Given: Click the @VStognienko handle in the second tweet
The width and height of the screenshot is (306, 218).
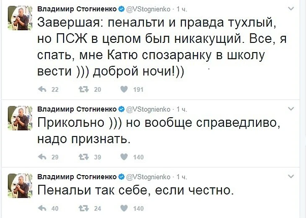Looking at the screenshot, I should pos(148,109).
